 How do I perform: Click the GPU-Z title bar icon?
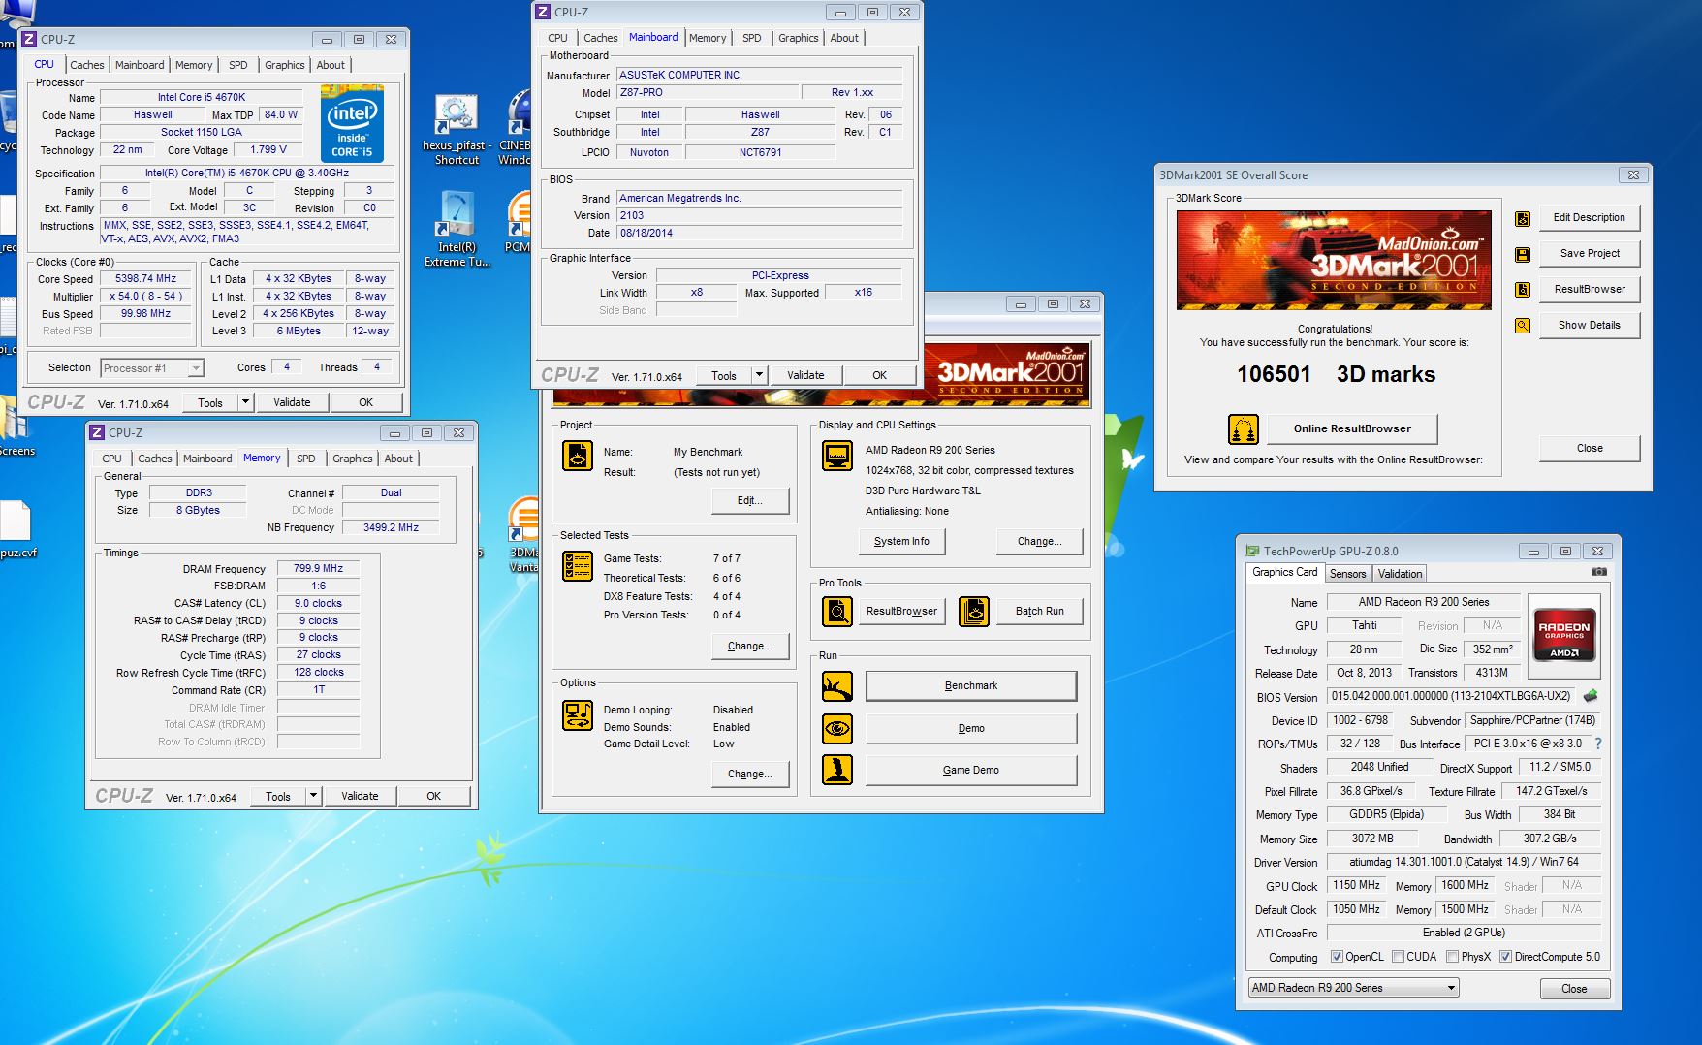click(x=1252, y=551)
